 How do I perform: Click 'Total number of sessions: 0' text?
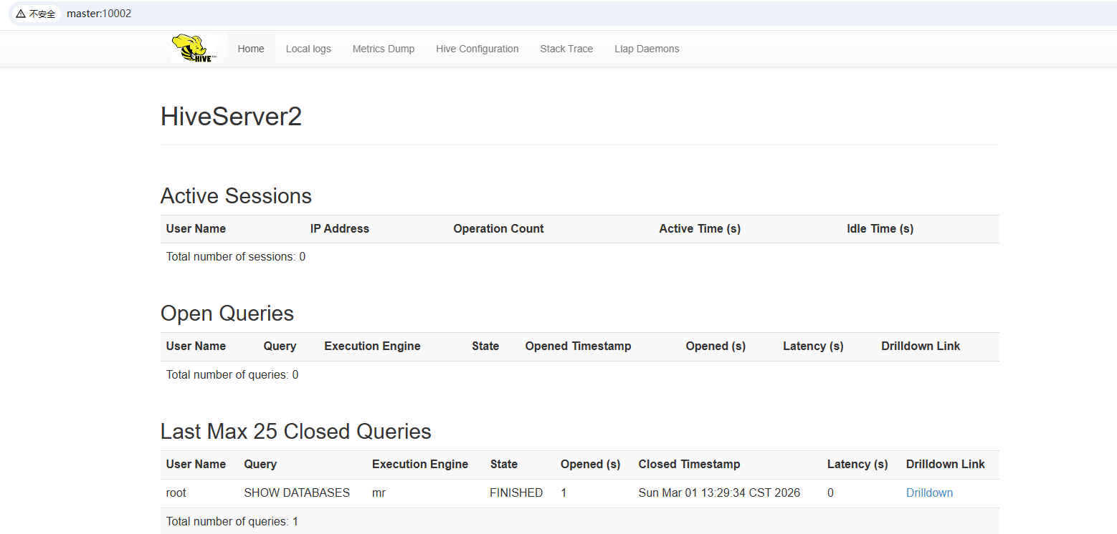[x=236, y=256]
